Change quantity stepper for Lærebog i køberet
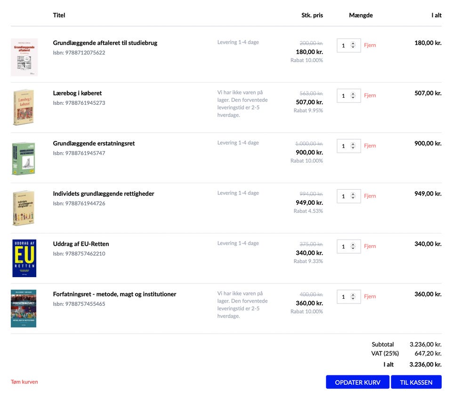This screenshot has height=397, width=452. click(353, 96)
